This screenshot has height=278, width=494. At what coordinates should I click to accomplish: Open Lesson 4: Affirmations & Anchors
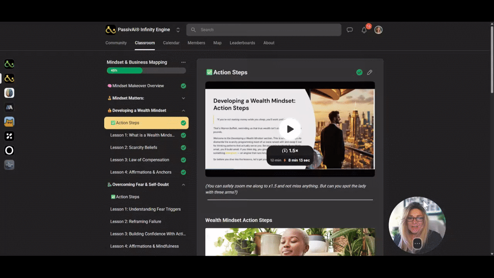pyautogui.click(x=141, y=172)
